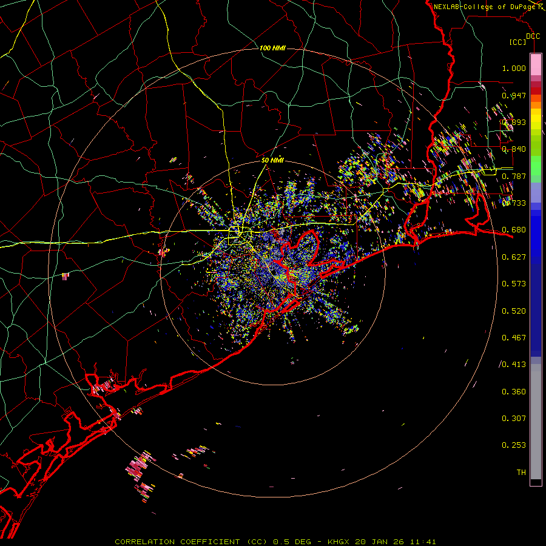Select the 0.573 scale value

514,284
